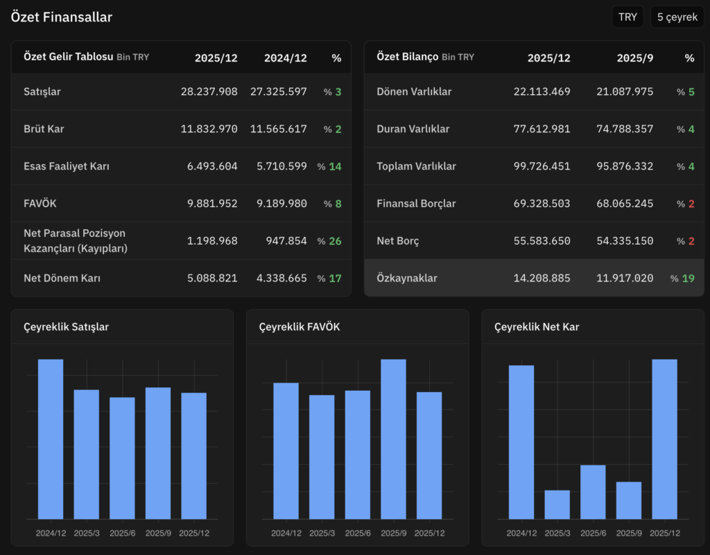The width and height of the screenshot is (710, 555).
Task: Click the 2025/12 bar in Çeyreklik Net Kar
Action: (664, 439)
